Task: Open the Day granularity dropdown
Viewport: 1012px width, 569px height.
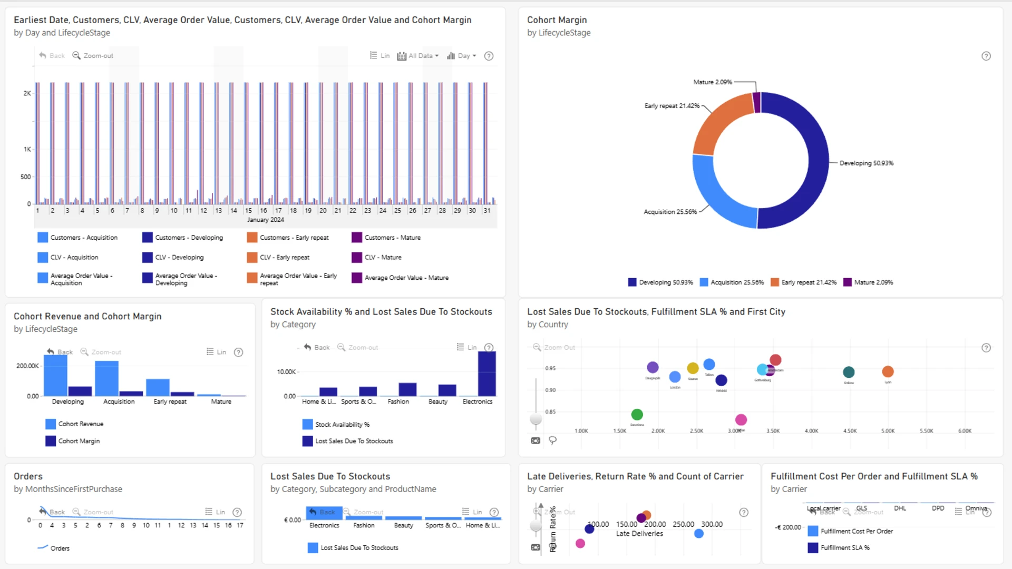Action: pos(461,56)
